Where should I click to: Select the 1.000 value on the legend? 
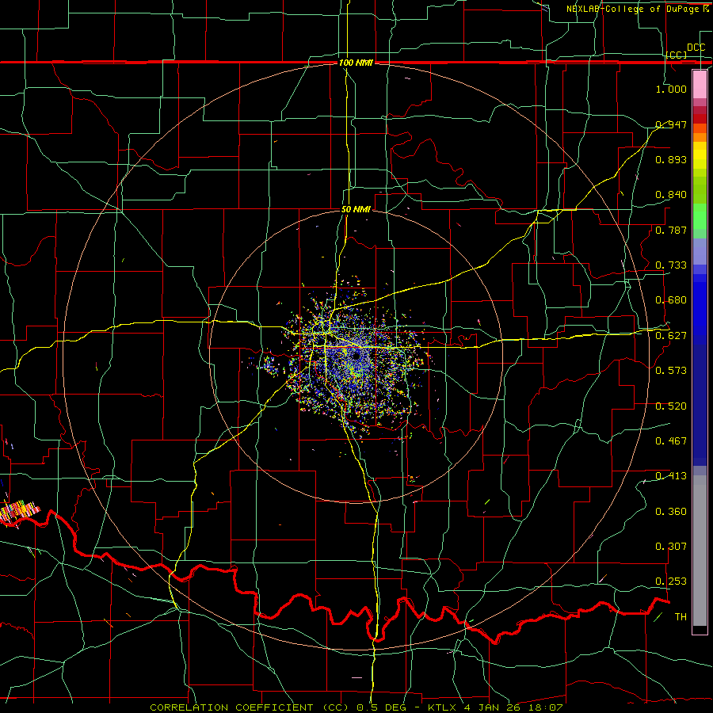point(671,89)
